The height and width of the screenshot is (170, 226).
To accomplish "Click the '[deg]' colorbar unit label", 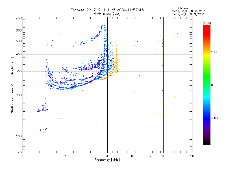I will (207, 23).
